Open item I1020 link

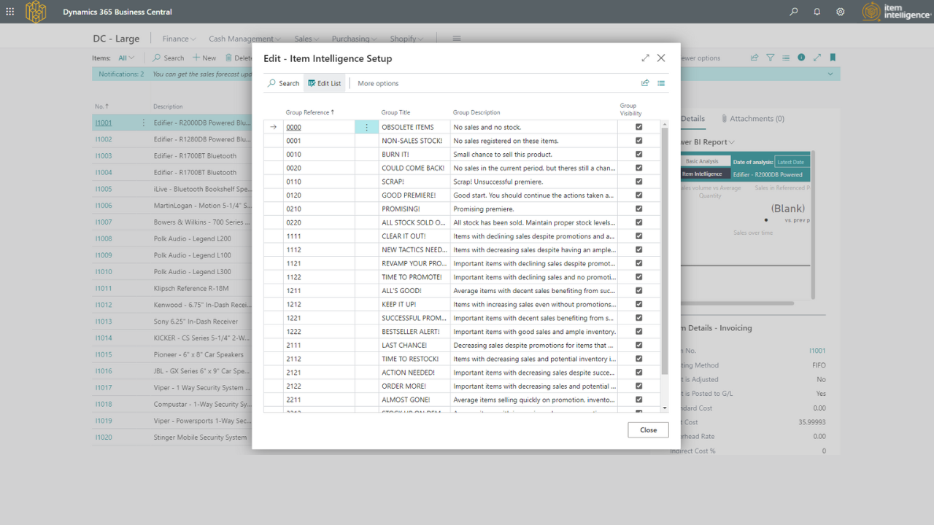104,437
